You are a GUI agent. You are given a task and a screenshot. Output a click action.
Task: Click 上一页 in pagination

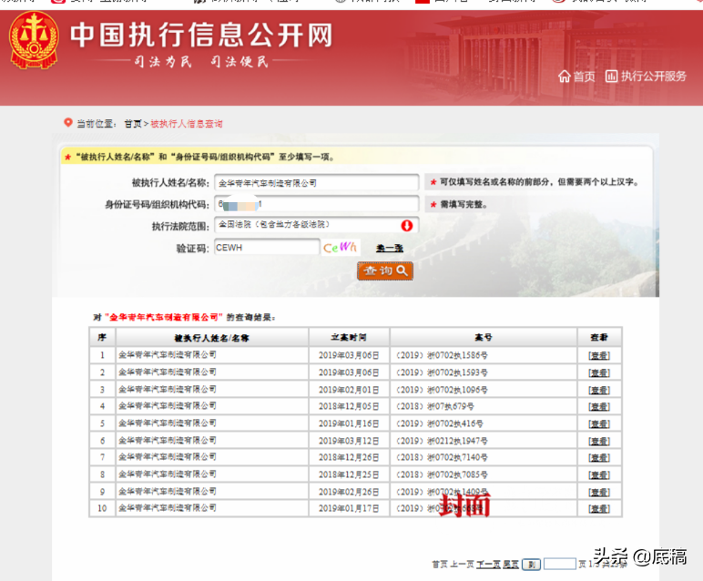[463, 565]
